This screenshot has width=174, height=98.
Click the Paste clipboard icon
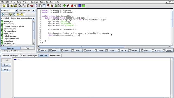(28, 6)
